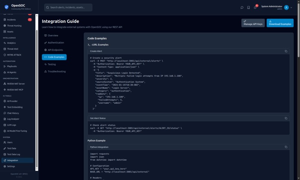Click the Assets database icon
Image resolution: width=300 pixels, height=180 pixels.
tap(4, 32)
